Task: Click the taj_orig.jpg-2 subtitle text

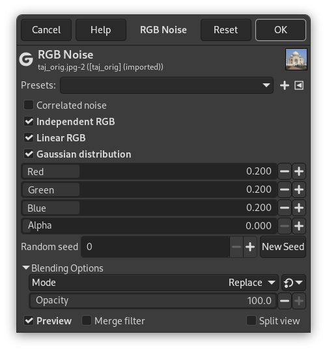Action: (100, 67)
